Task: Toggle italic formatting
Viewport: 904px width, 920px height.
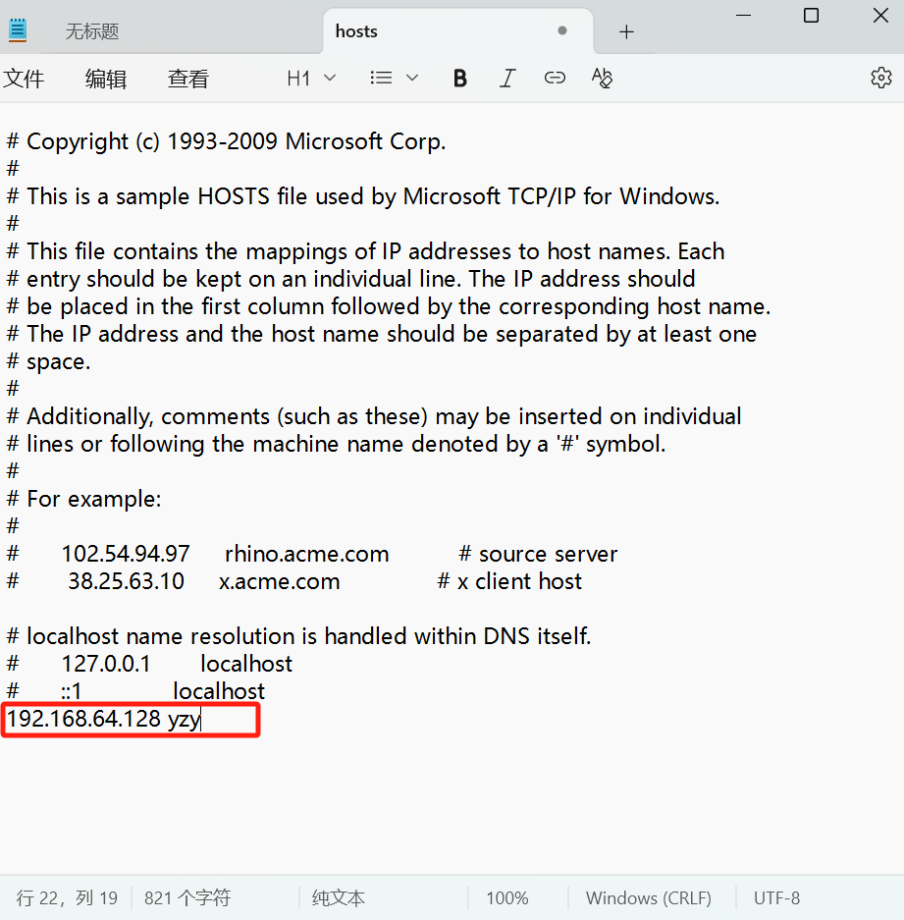Action: tap(507, 78)
